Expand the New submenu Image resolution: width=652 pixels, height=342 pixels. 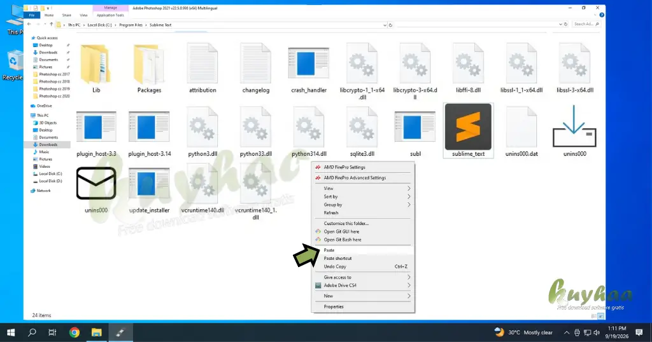(362, 296)
